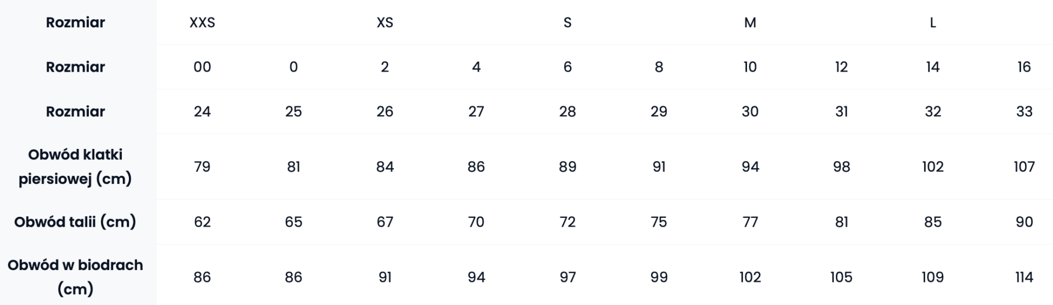
Task: Select the Obwód w biodrach row label
Action: (x=75, y=277)
